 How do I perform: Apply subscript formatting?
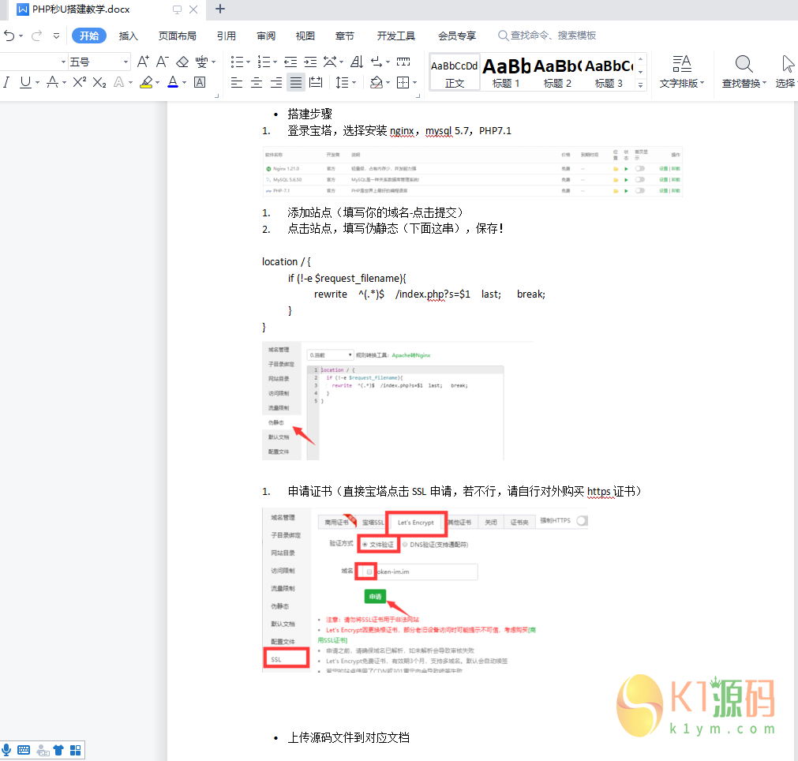click(99, 82)
